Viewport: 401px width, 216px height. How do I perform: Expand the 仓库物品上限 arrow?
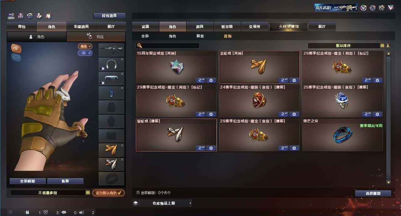coord(190,203)
